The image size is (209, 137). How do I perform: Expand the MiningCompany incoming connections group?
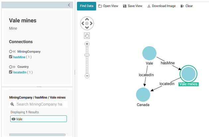click(x=13, y=52)
